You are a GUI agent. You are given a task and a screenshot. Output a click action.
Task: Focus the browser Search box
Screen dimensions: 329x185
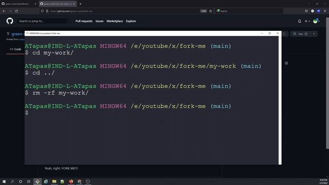pyautogui.click(x=249, y=11)
